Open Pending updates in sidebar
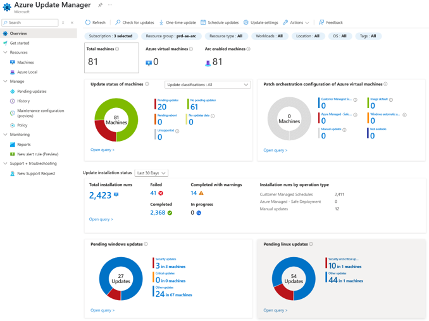The image size is (429, 321). coord(32,91)
